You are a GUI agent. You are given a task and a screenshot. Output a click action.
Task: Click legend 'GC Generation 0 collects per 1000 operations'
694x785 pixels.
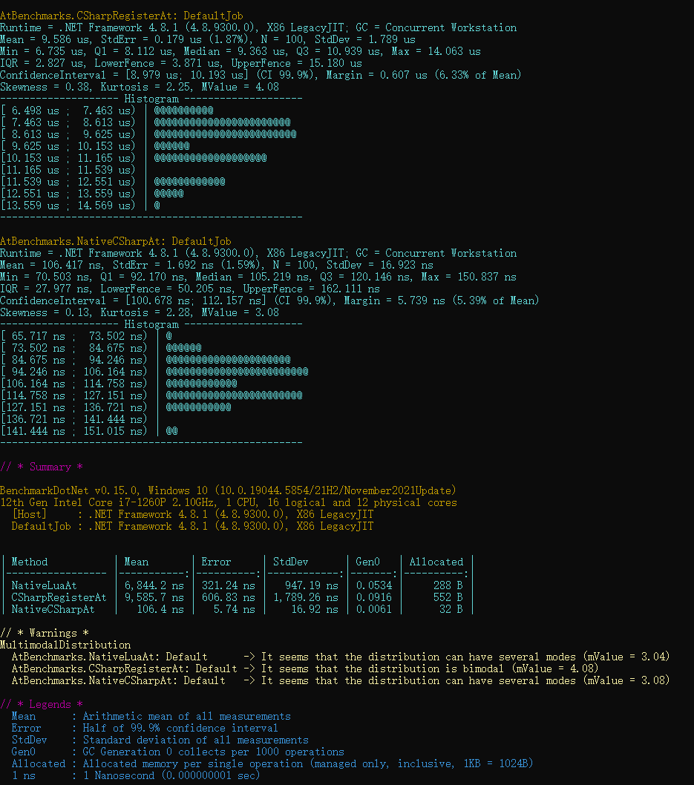pos(213,752)
